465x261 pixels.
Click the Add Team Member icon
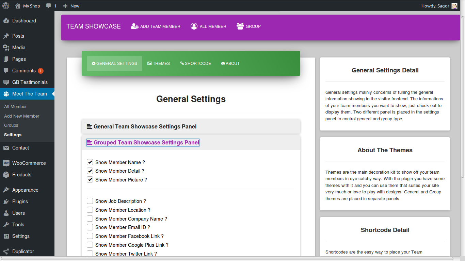(x=135, y=26)
